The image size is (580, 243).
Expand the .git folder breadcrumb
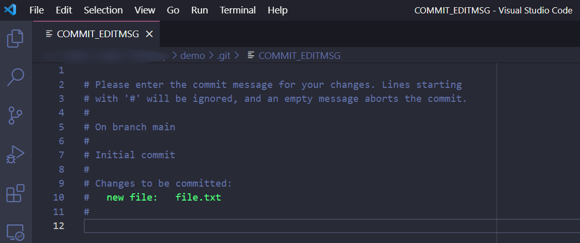[223, 55]
